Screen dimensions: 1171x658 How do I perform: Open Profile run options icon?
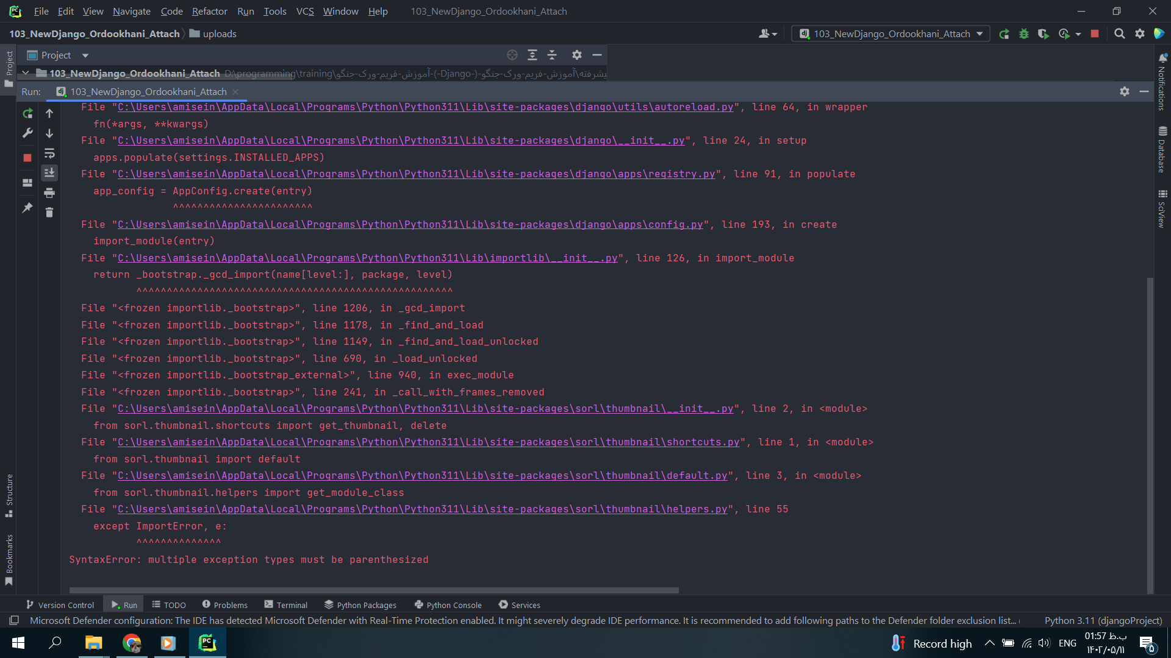(1064, 34)
